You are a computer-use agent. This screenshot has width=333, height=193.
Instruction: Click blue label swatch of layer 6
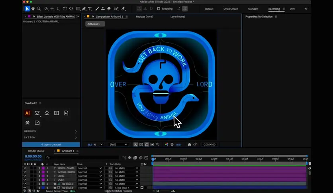tap(43, 188)
